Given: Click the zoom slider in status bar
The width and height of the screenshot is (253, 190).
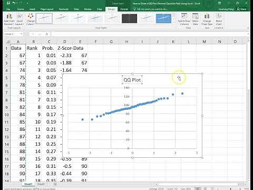Looking at the screenshot, I should 230,188.
